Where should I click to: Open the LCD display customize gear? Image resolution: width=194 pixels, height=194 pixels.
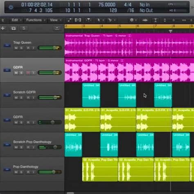[x=11, y=7]
